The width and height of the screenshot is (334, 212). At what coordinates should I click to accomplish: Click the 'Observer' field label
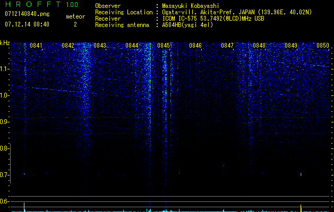tap(108, 6)
